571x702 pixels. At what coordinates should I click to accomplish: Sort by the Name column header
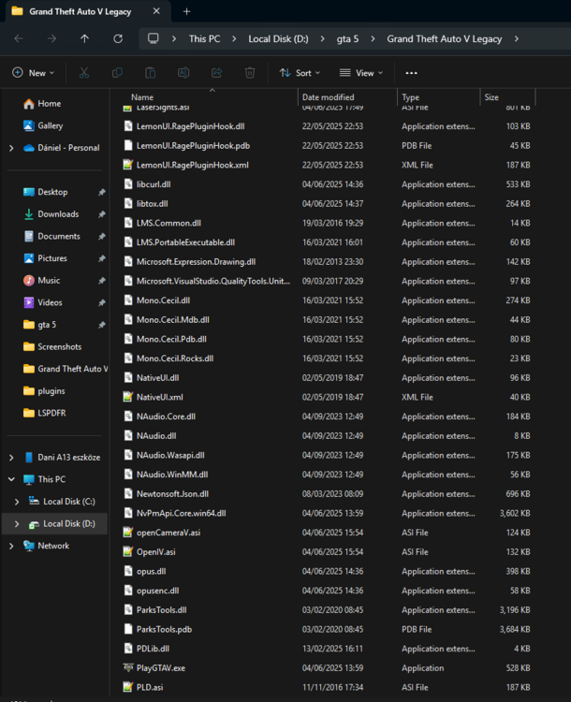142,97
